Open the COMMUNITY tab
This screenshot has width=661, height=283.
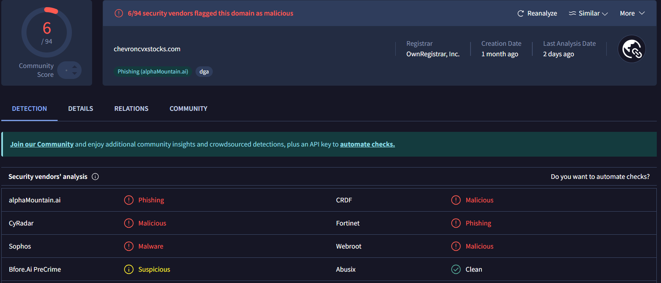[x=188, y=109]
